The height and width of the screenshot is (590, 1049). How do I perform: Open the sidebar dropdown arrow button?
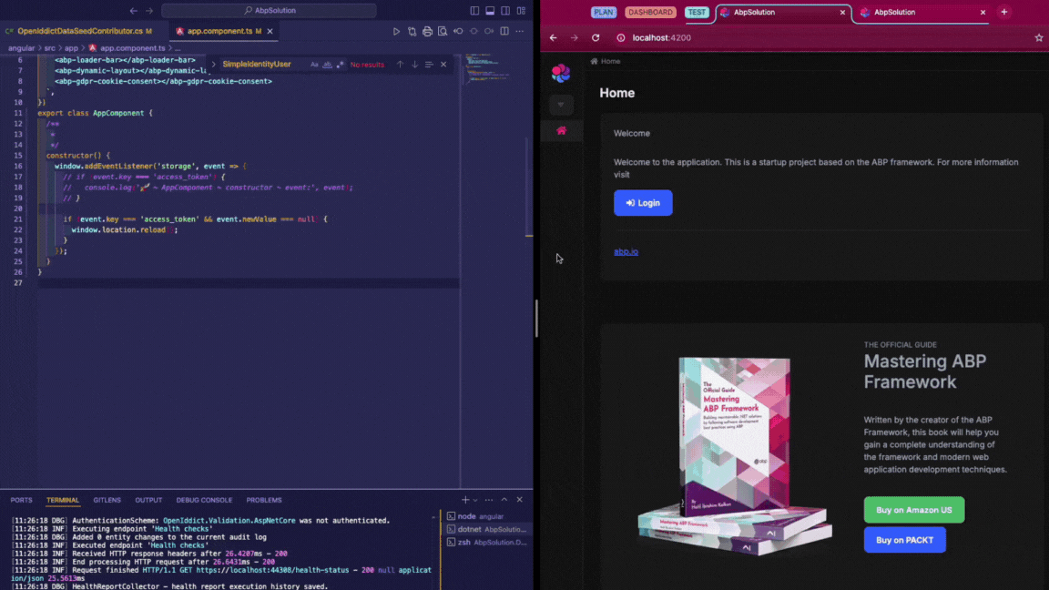click(x=561, y=105)
